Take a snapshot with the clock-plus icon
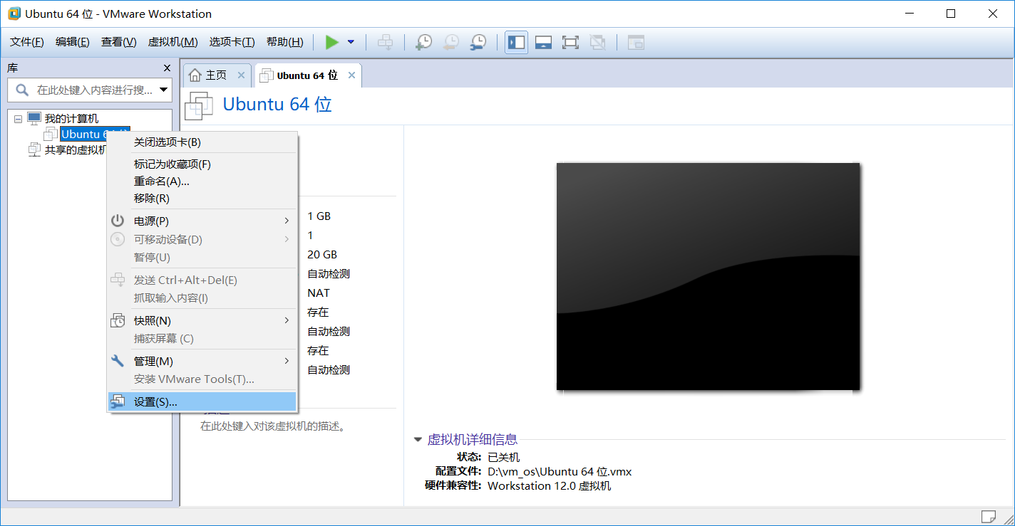The image size is (1015, 526). tap(423, 43)
